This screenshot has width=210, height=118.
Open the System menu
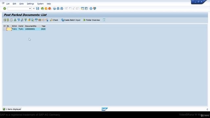coord(40,4)
